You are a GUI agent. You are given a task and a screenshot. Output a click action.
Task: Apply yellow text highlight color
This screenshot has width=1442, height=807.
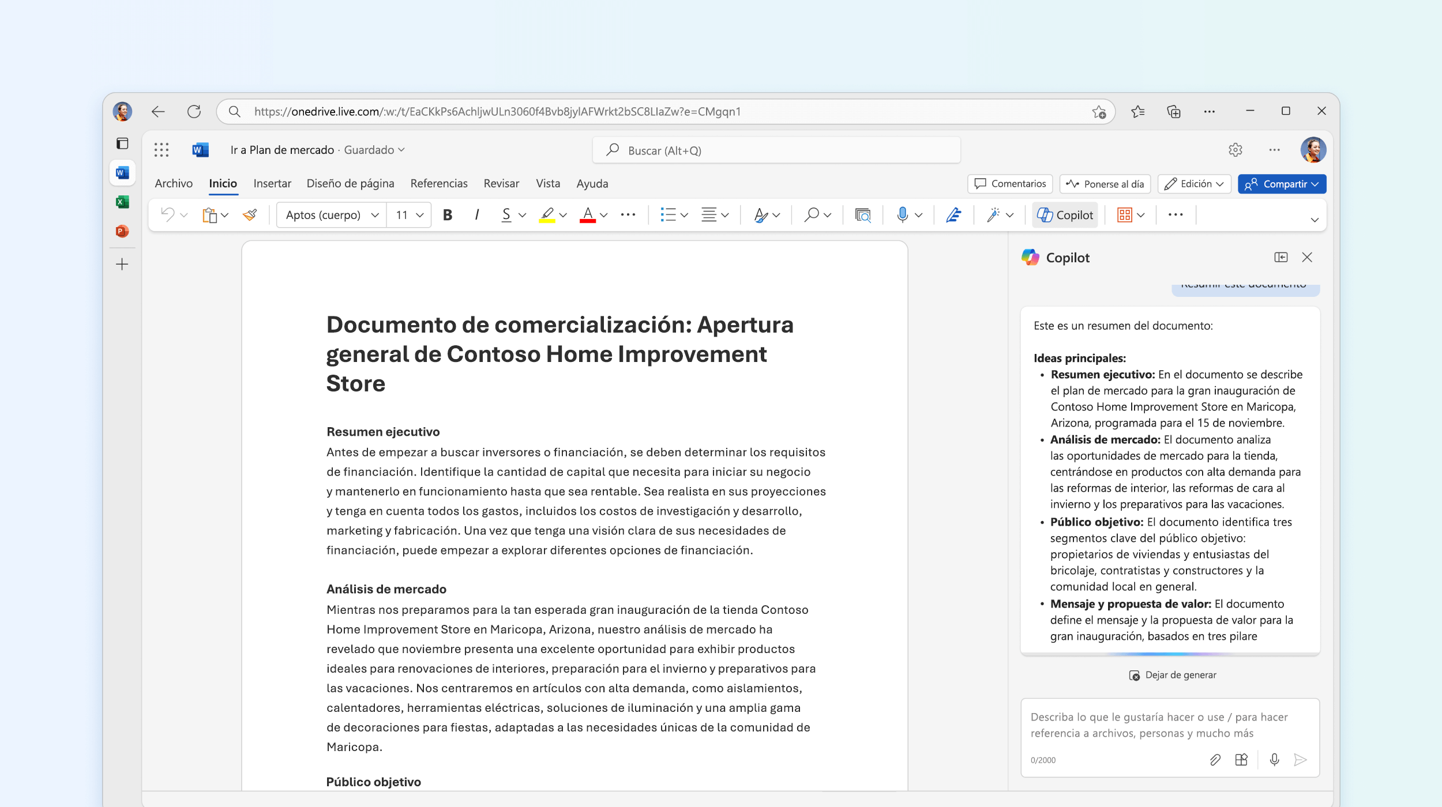point(547,215)
